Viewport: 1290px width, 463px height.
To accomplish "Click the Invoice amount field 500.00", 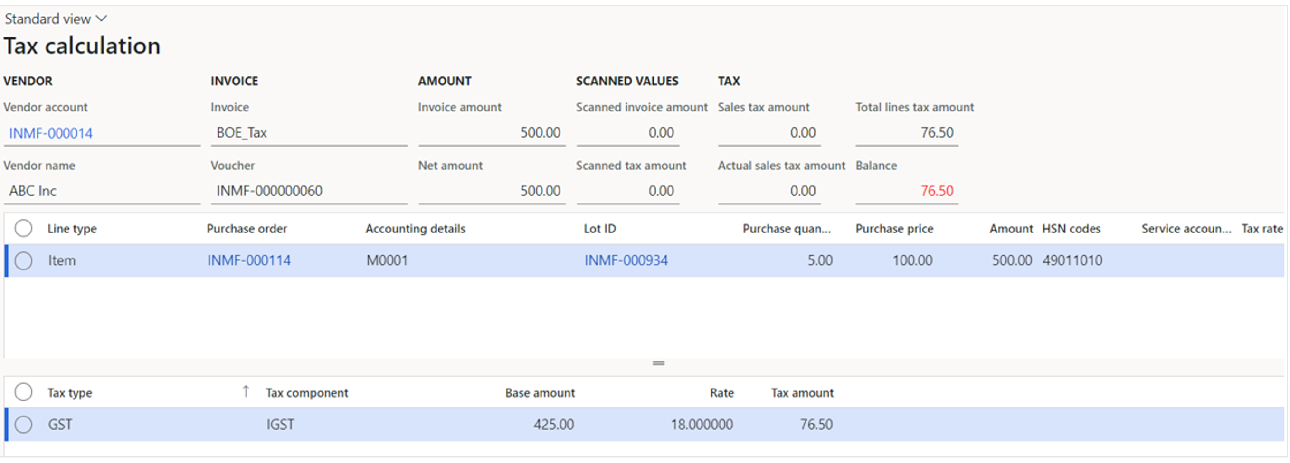I will [x=492, y=133].
